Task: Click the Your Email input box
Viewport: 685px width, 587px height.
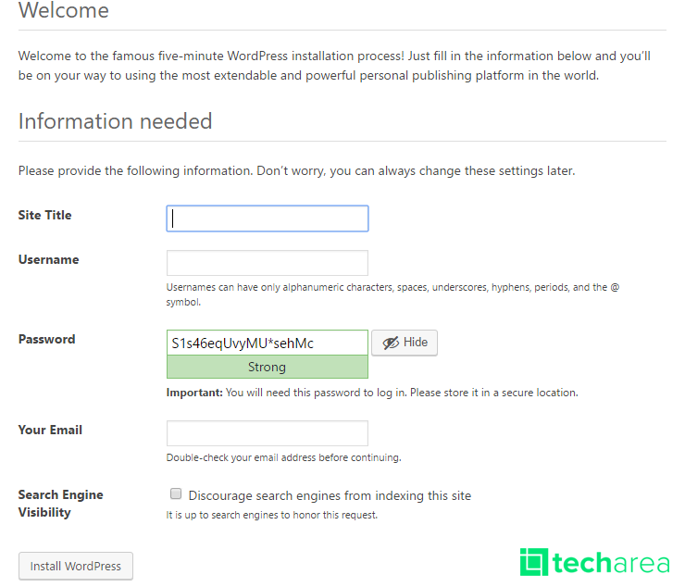Action: 268,433
